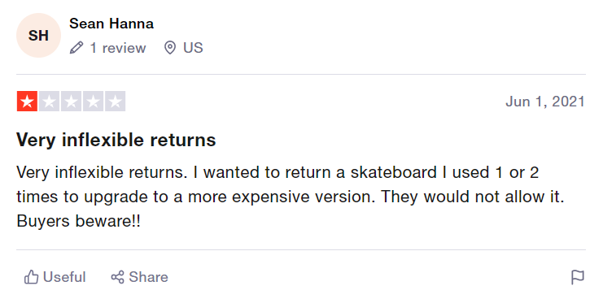The image size is (603, 303).
Task: Click the 'Buyers beware!!' line
Action: [x=78, y=221]
